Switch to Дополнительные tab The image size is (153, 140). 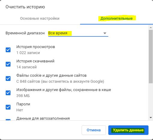pyautogui.click(x=116, y=19)
